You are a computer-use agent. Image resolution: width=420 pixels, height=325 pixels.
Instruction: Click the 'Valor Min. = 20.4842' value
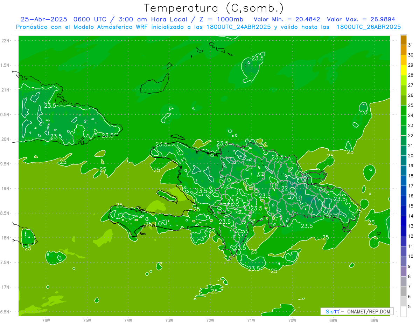pos(287,19)
